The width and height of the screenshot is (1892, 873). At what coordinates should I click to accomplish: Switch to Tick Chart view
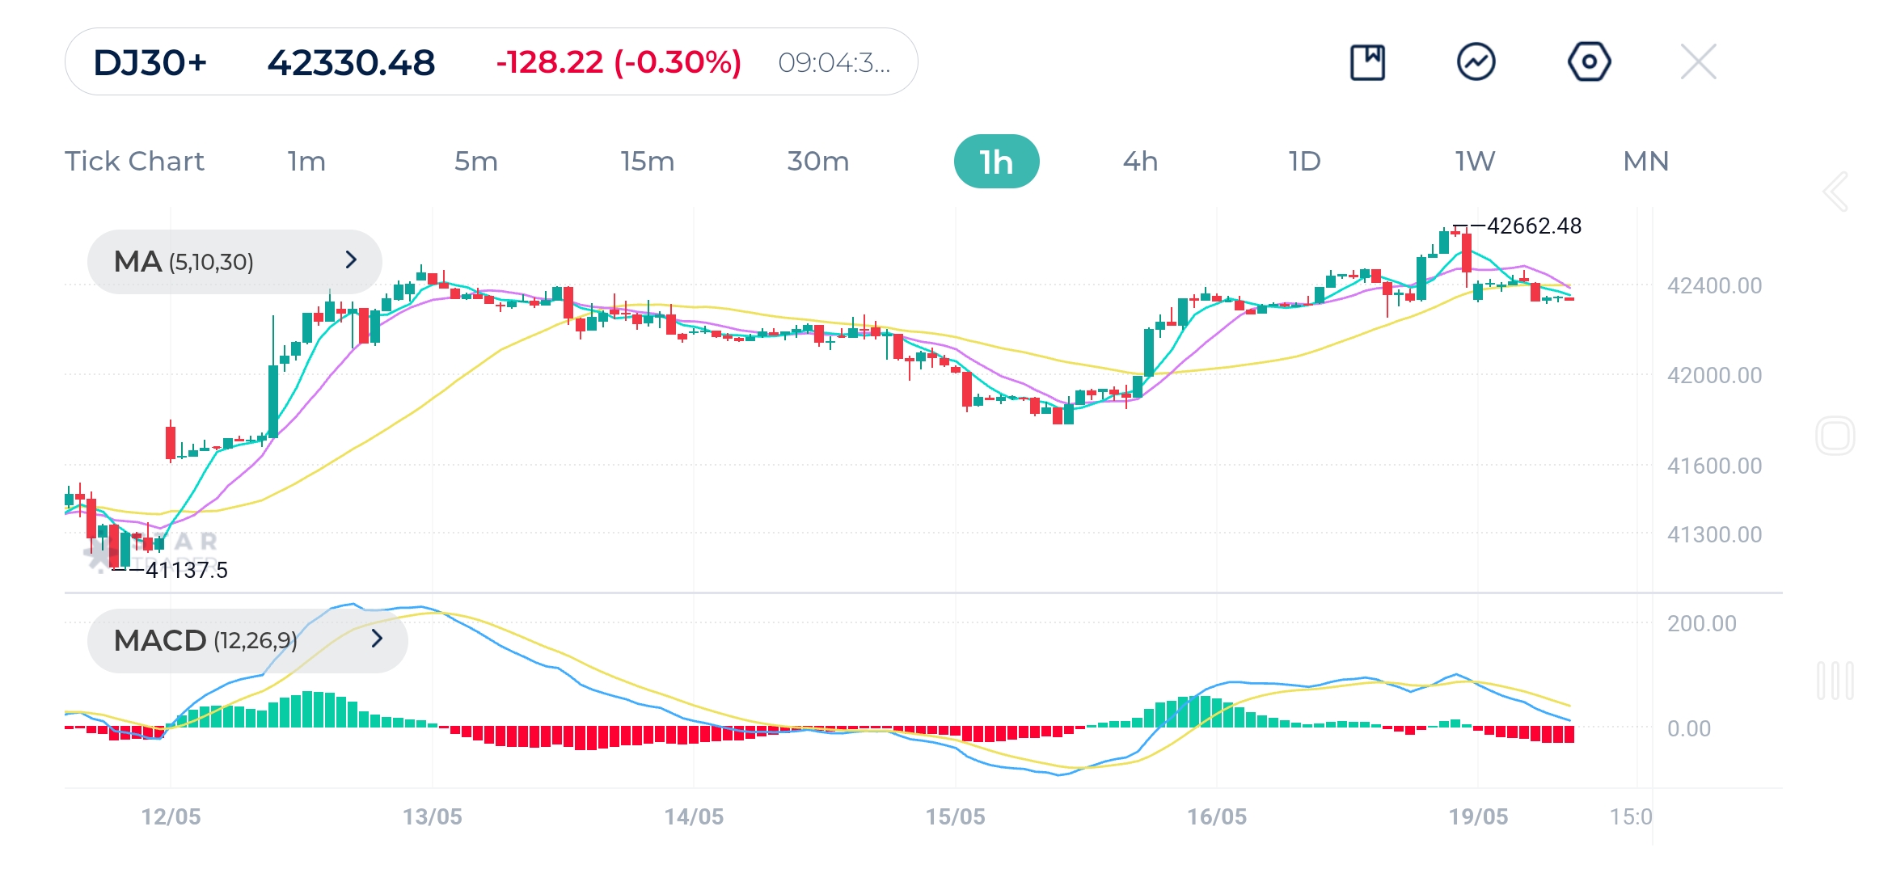click(134, 162)
